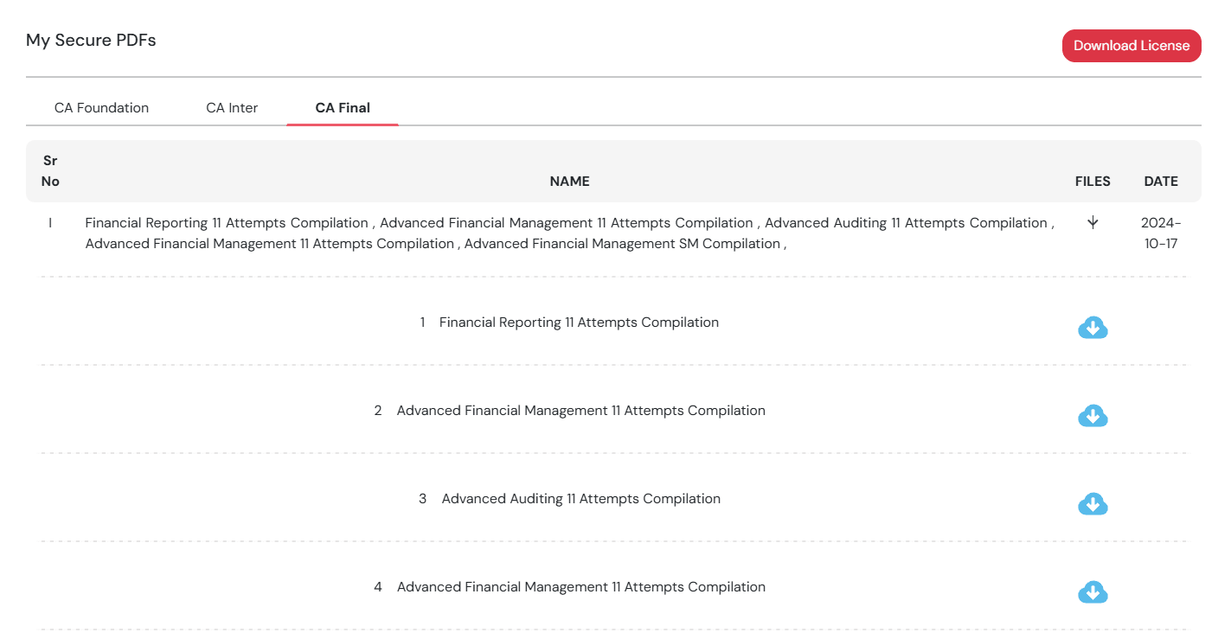Select the CA Final tab
This screenshot has width=1231, height=639.
tap(343, 108)
